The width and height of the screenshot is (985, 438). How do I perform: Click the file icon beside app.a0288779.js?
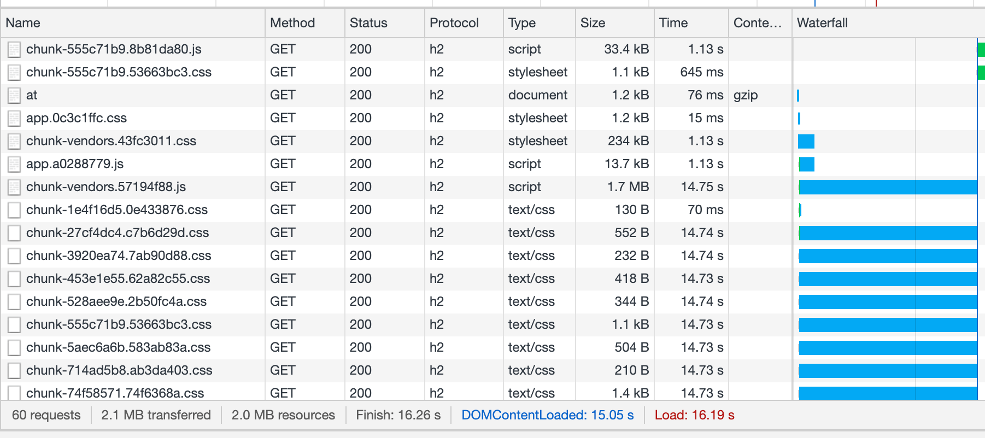pos(14,164)
